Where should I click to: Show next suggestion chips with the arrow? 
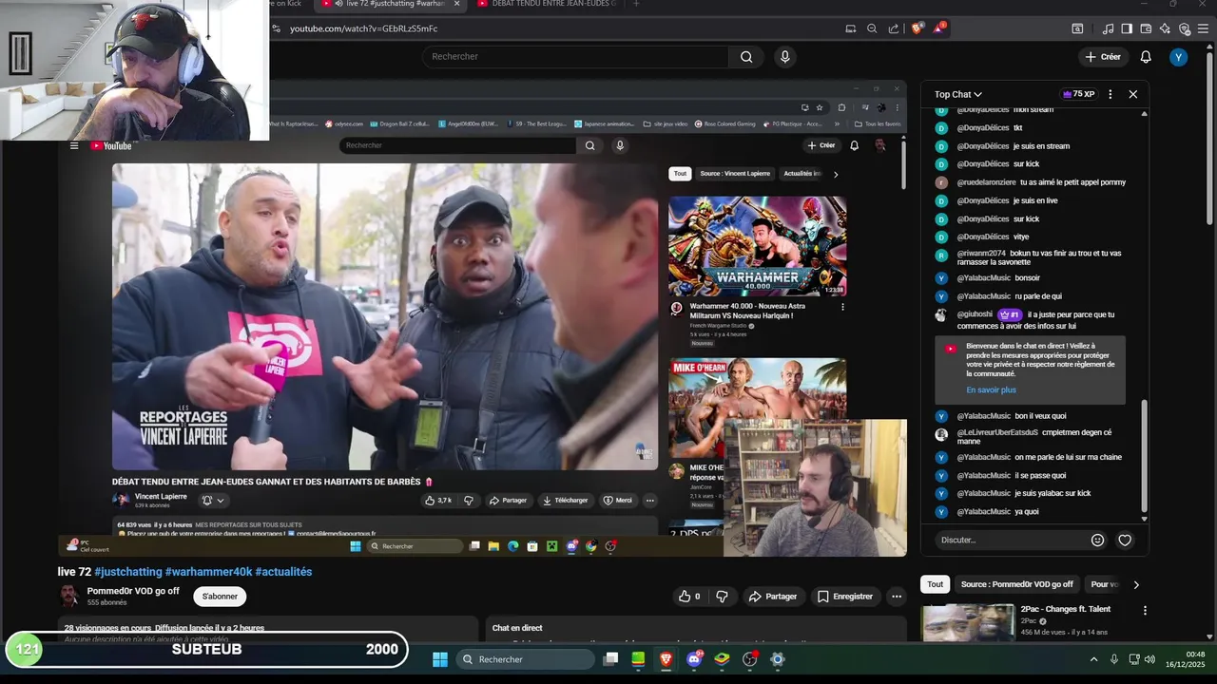coord(1136,585)
